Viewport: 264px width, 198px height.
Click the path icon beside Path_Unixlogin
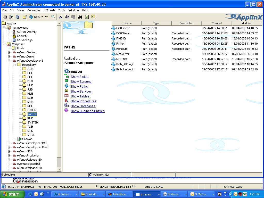113,69
